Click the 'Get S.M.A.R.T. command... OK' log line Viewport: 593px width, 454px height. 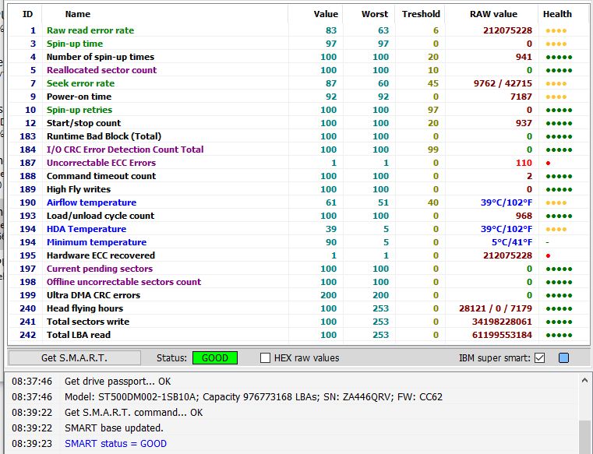(x=133, y=412)
